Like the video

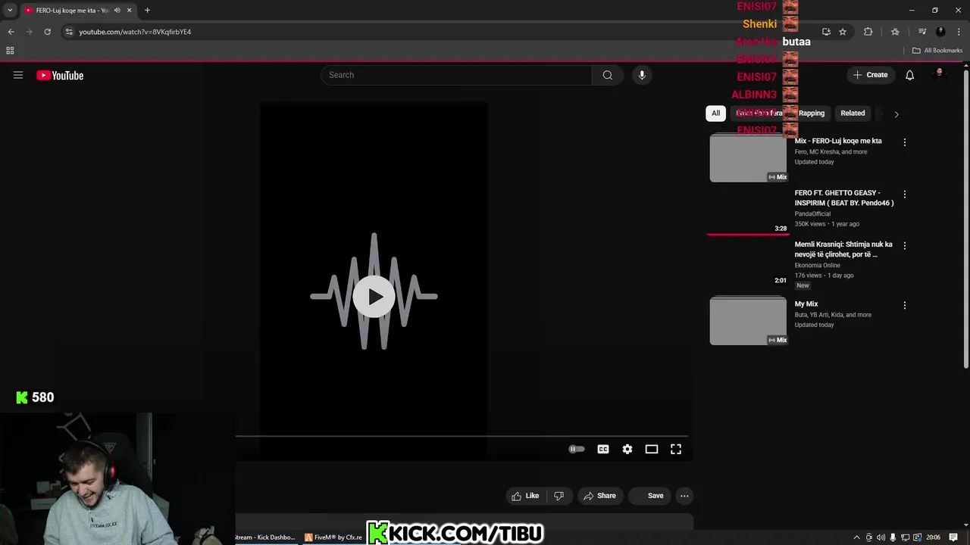(x=525, y=496)
